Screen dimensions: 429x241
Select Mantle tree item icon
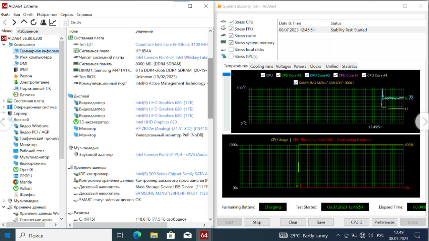(x=16, y=182)
